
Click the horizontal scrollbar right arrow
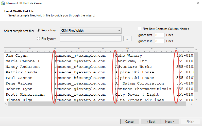[192, 103]
